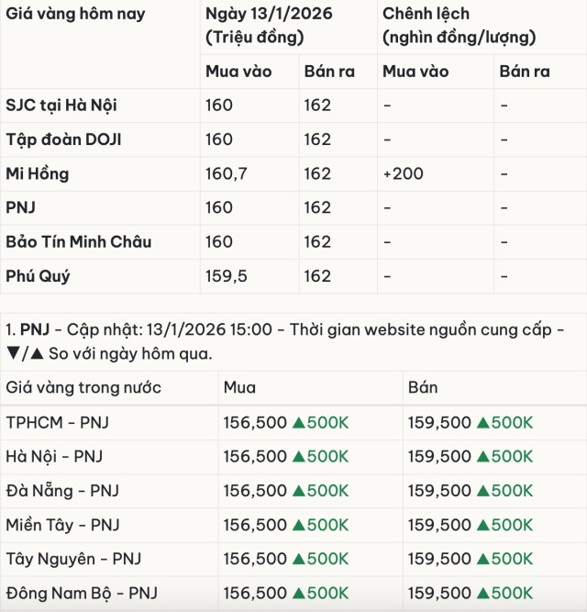Select the SJC tại Hà Nội row label

click(x=61, y=106)
